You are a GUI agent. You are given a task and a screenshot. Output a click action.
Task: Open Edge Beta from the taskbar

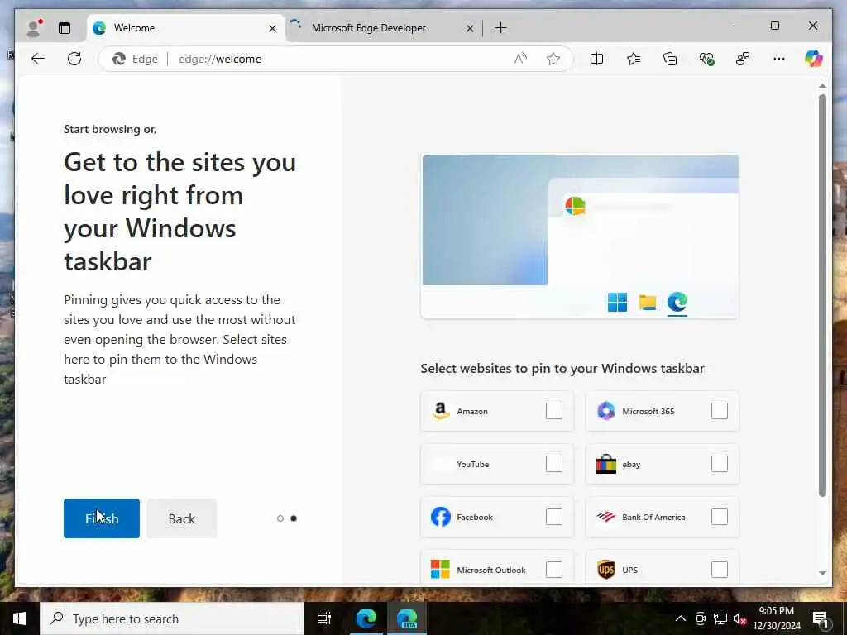[x=407, y=618]
